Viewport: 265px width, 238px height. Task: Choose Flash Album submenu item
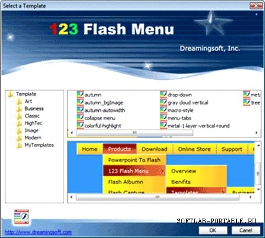click(x=134, y=182)
